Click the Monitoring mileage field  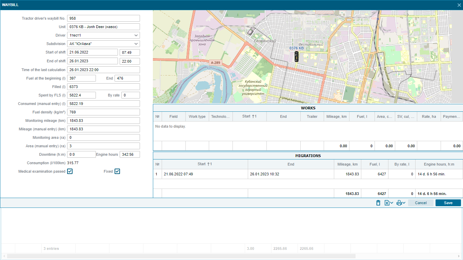point(103,121)
